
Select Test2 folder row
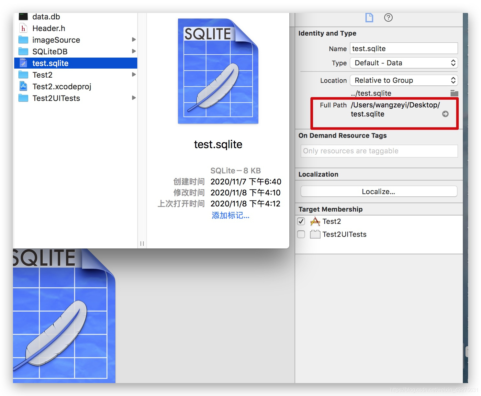[x=76, y=75]
